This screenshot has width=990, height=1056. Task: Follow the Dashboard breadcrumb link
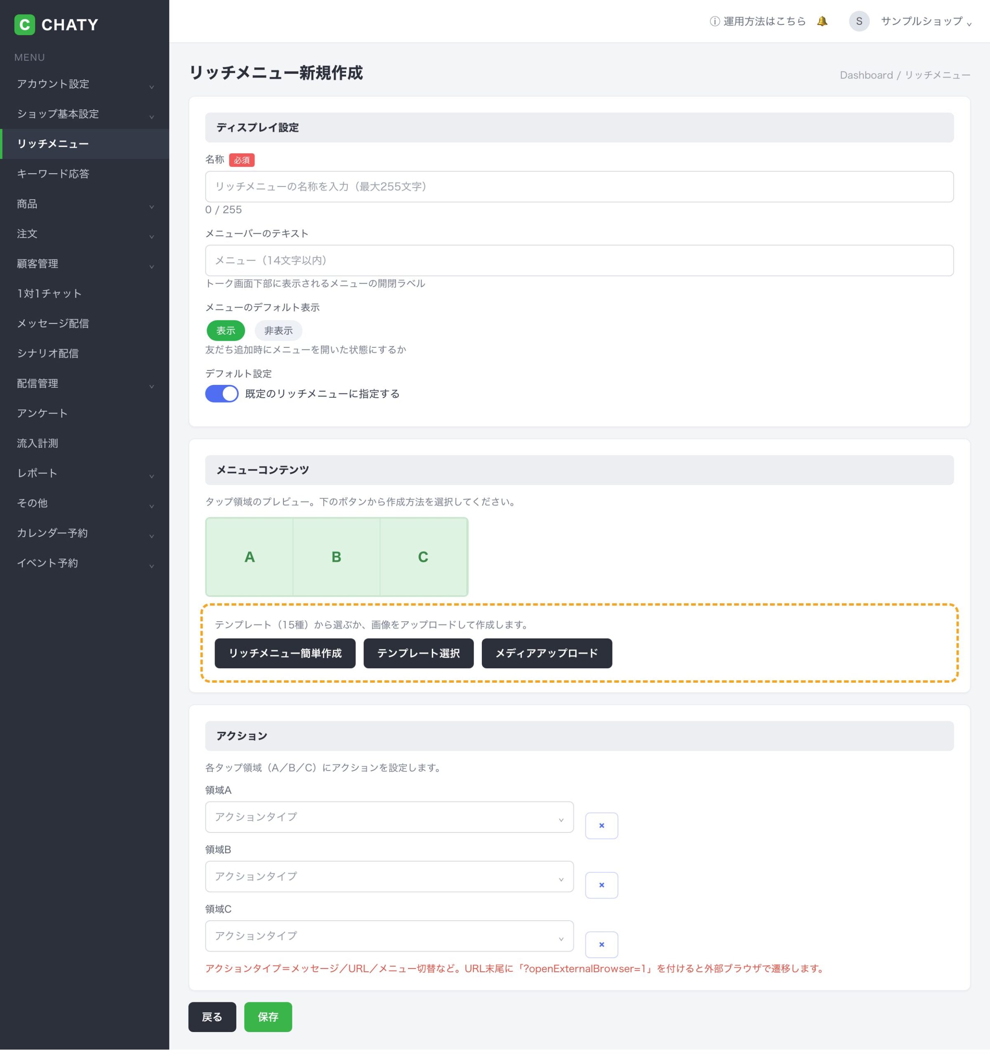(x=866, y=75)
